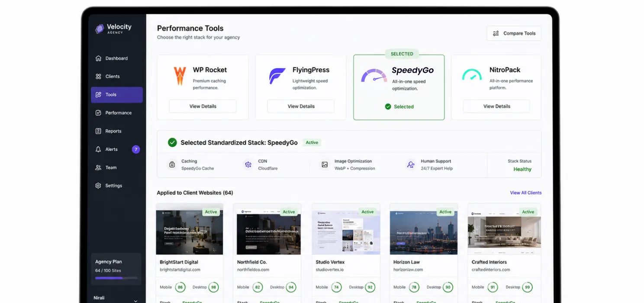Click the Agency Plan sites progress bar
The image size is (644, 303).
point(116,278)
